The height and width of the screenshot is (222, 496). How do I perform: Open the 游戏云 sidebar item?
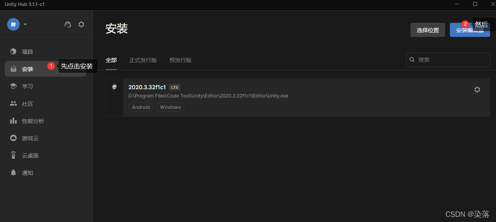coord(45,138)
